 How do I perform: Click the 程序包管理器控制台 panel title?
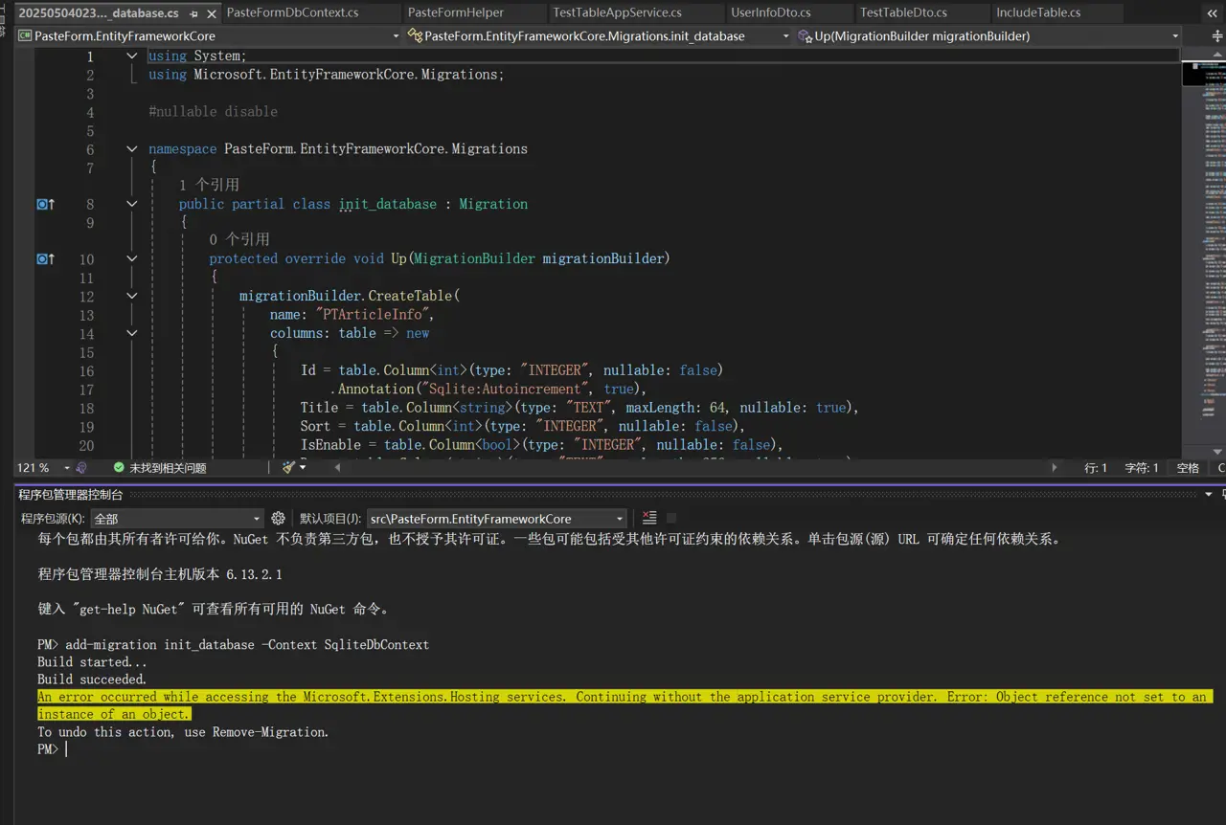71,494
